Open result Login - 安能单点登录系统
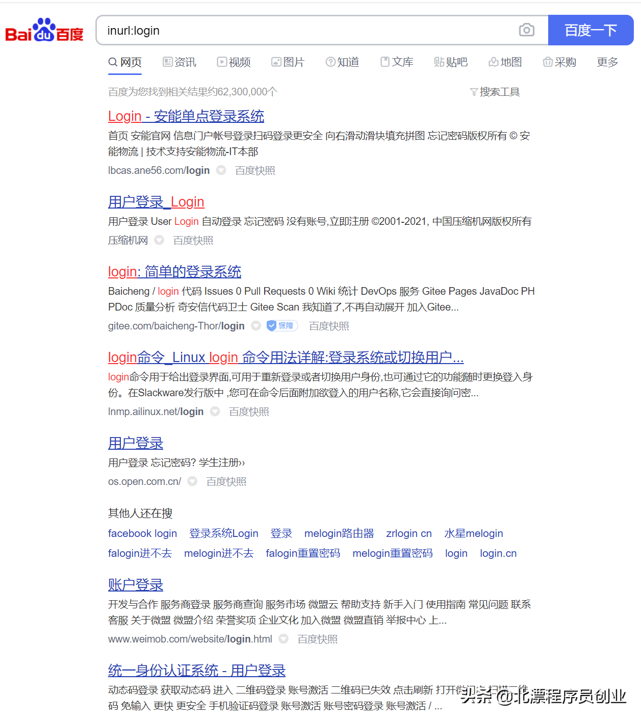This screenshot has height=719, width=641. pos(186,116)
